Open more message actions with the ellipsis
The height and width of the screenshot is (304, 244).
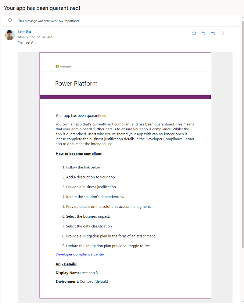pos(232,33)
